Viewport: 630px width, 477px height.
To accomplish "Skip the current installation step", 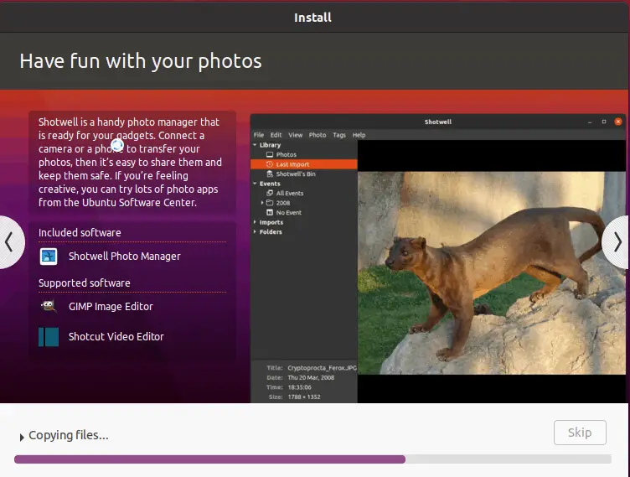I will click(x=580, y=433).
